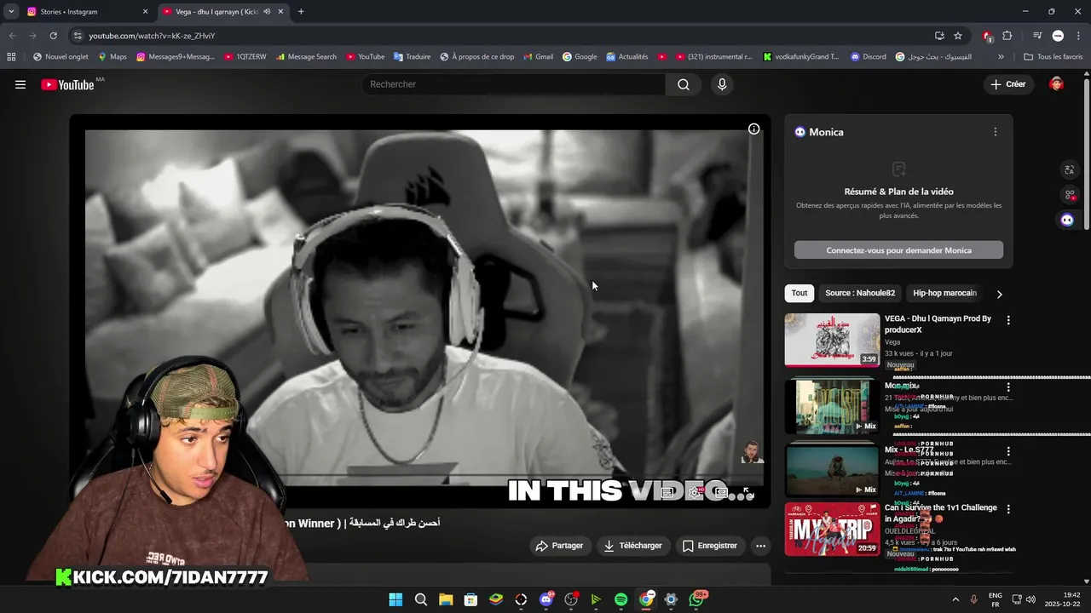Open the YouTube hamburger guide menu
The height and width of the screenshot is (613, 1091).
point(20,84)
